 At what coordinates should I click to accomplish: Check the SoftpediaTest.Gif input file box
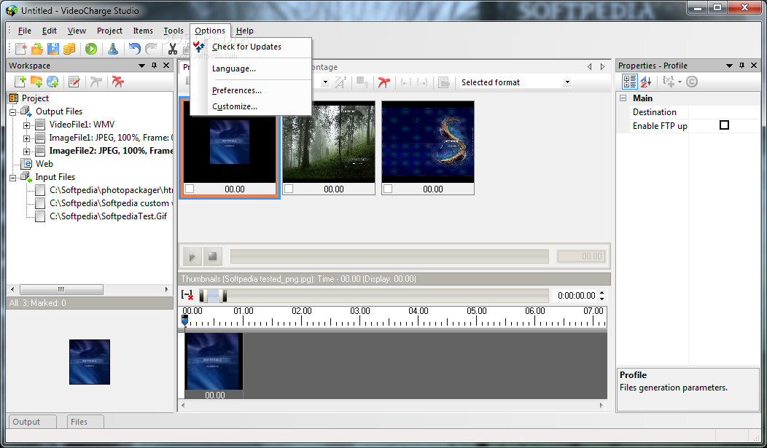[x=41, y=216]
